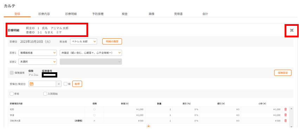Delete the 注射済み票 row with its trash icon
The width and height of the screenshot is (299, 133).
coord(285,121)
